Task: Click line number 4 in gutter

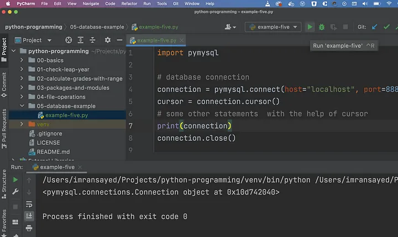Action: tap(130, 89)
